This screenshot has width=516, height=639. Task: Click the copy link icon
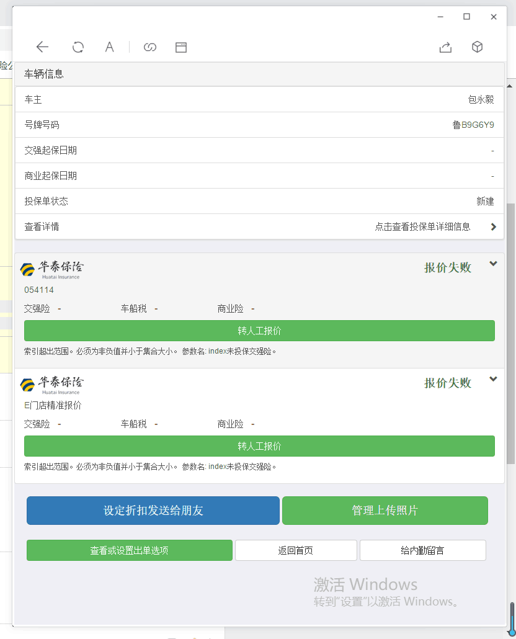pos(149,47)
